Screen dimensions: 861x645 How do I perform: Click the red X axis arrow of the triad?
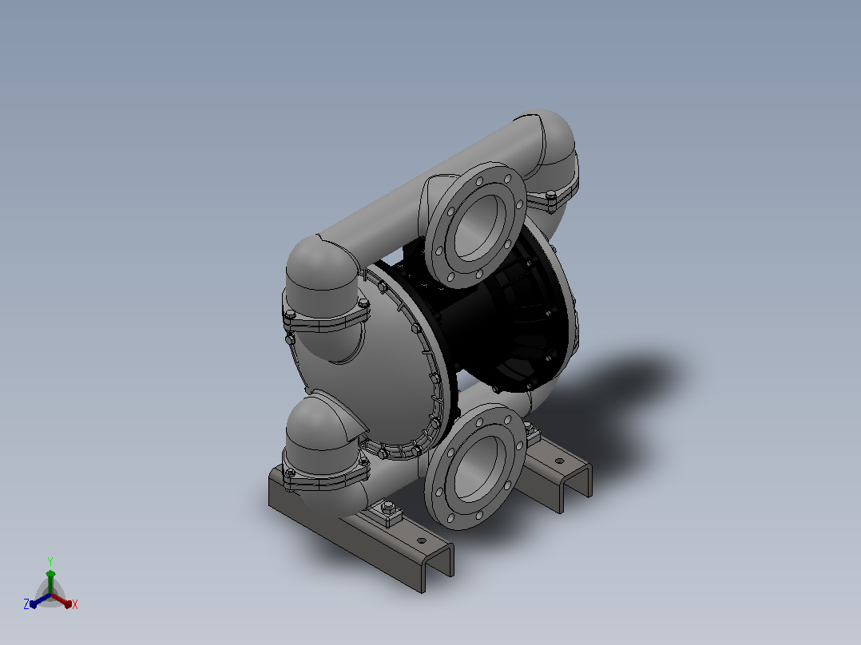[x=62, y=600]
